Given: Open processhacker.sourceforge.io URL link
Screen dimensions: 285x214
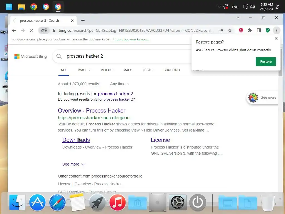Looking at the screenshot, I should tap(94, 118).
